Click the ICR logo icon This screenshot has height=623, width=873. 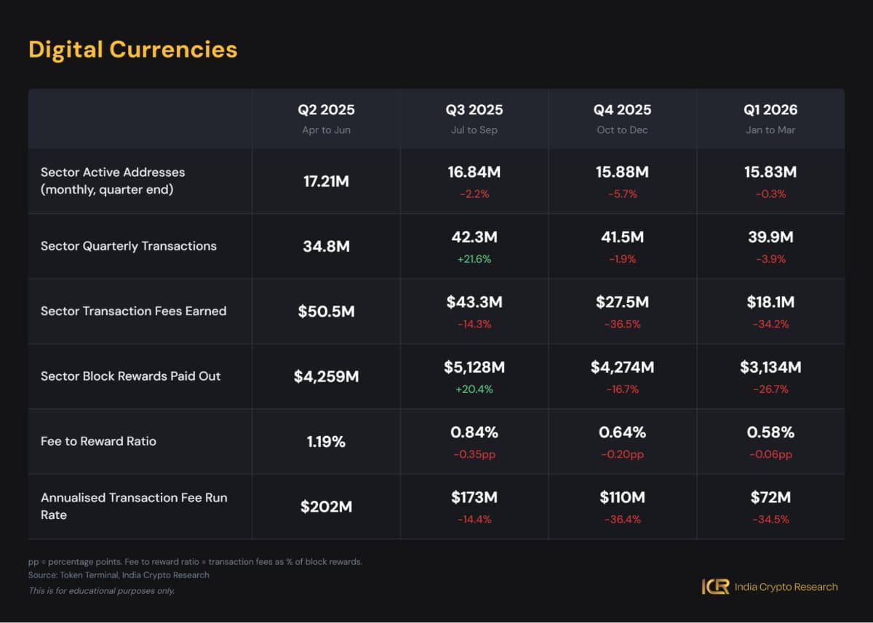pyautogui.click(x=715, y=587)
